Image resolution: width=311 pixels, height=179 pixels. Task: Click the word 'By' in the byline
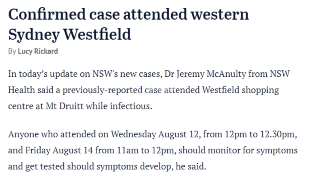click(x=12, y=51)
